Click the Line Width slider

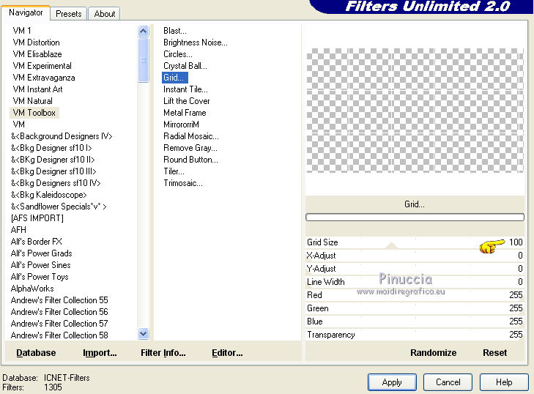(415, 282)
